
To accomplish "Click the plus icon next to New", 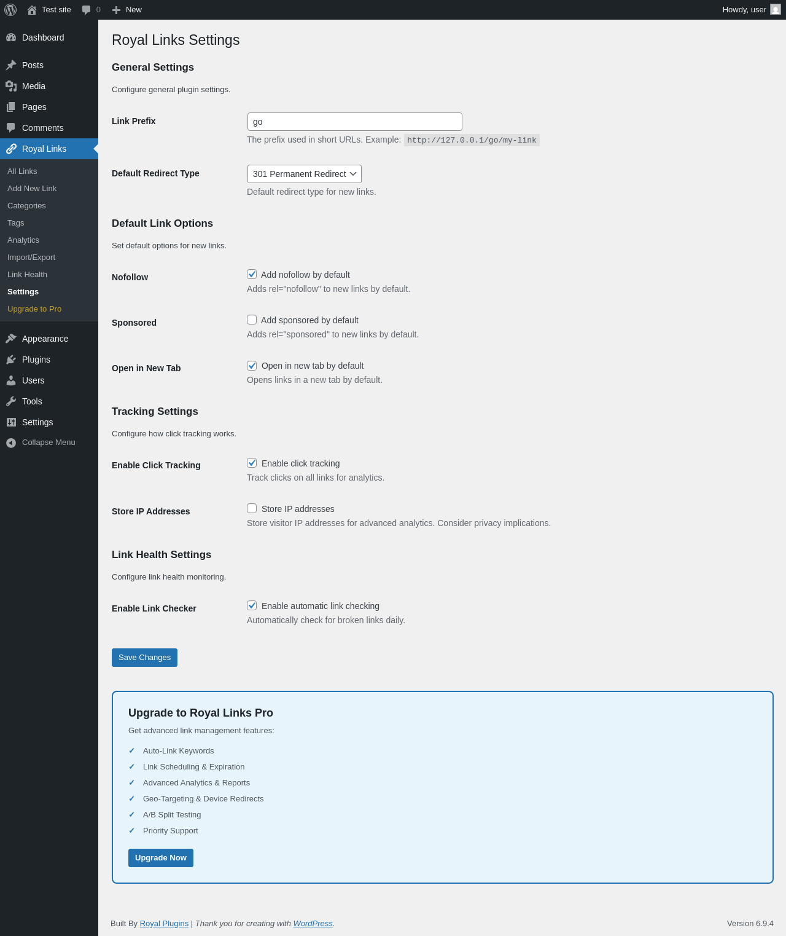I will click(116, 10).
